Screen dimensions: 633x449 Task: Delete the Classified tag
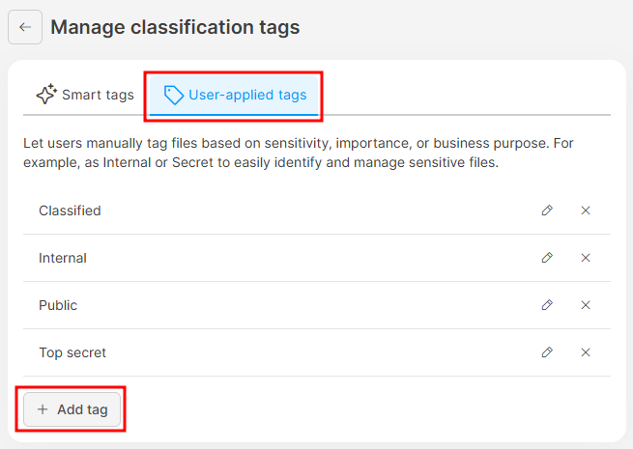pos(586,210)
